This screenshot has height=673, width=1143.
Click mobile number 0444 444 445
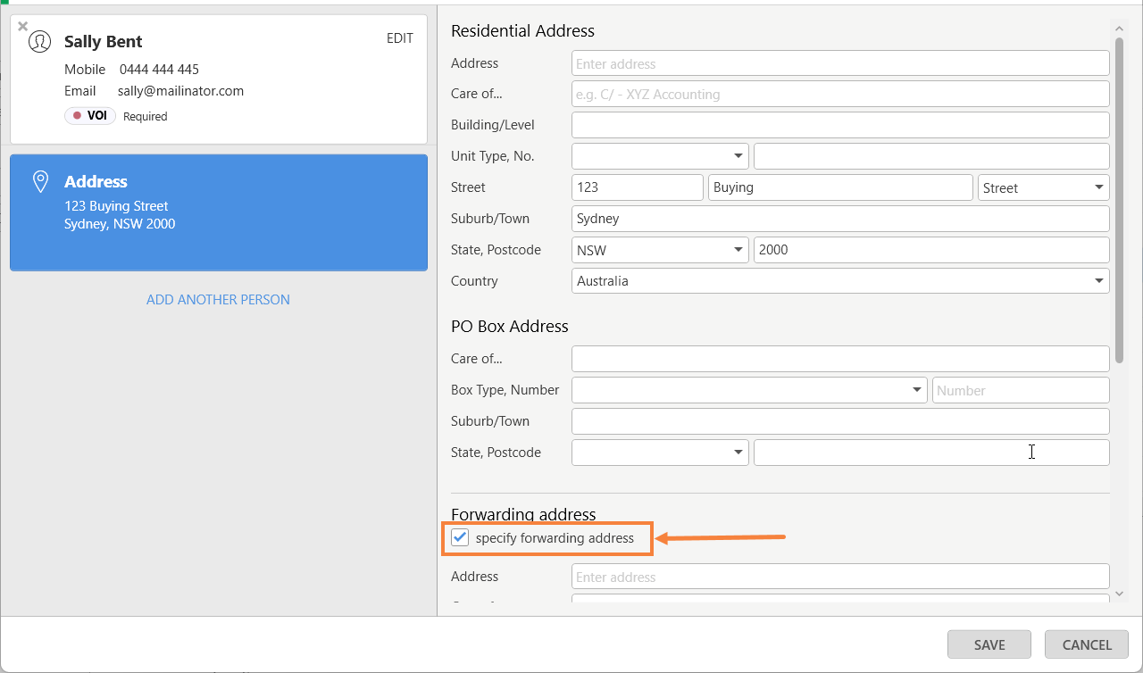(159, 69)
